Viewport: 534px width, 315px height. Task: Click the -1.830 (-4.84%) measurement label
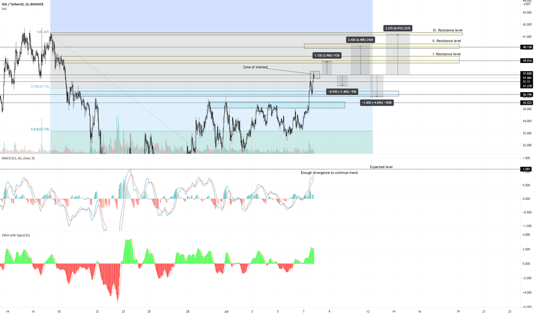click(x=376, y=103)
